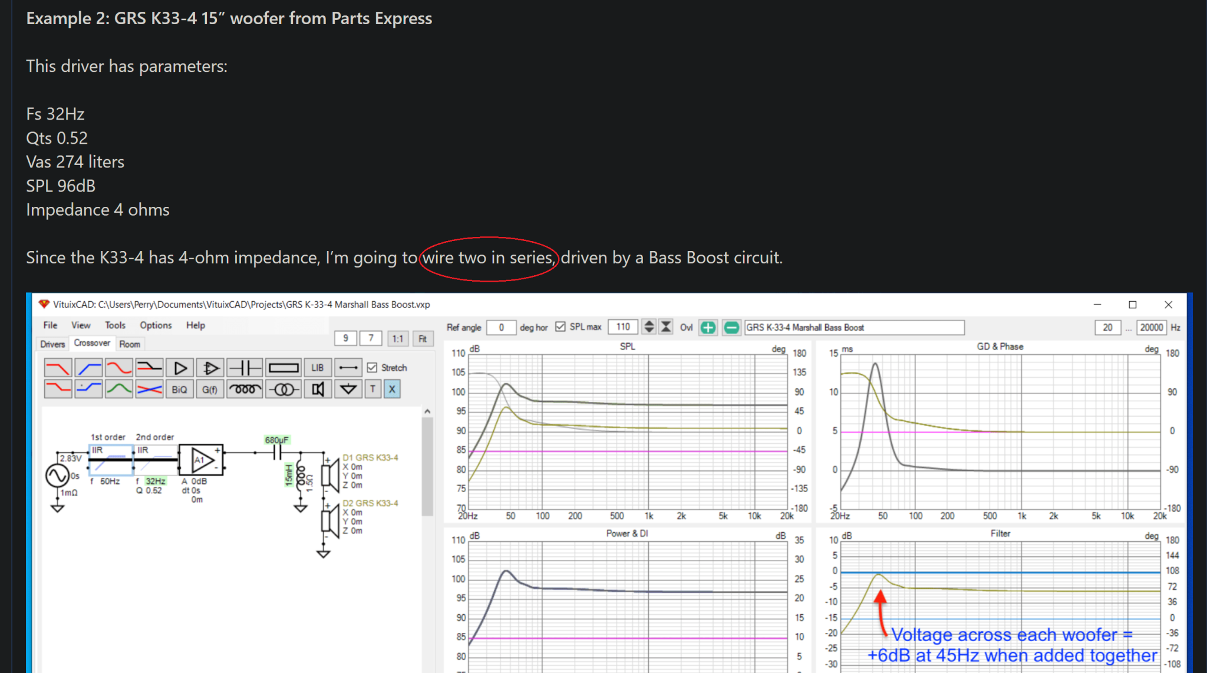Click the minimum frequency field 20
The image size is (1207, 673).
point(1108,328)
